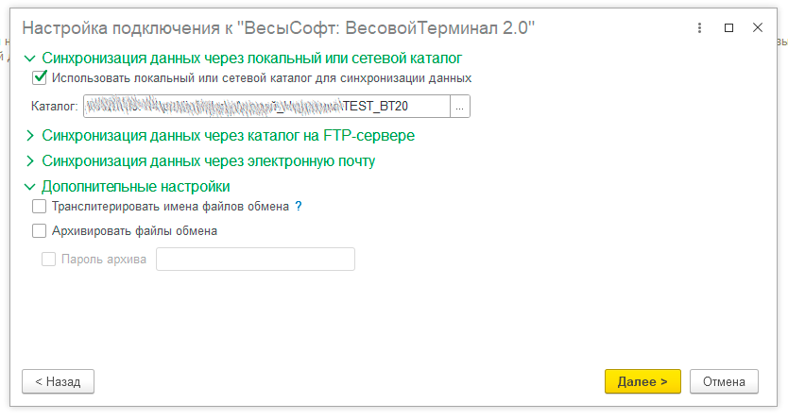Collapse the additional settings section chevron
This screenshot has width=788, height=420.
click(30, 187)
